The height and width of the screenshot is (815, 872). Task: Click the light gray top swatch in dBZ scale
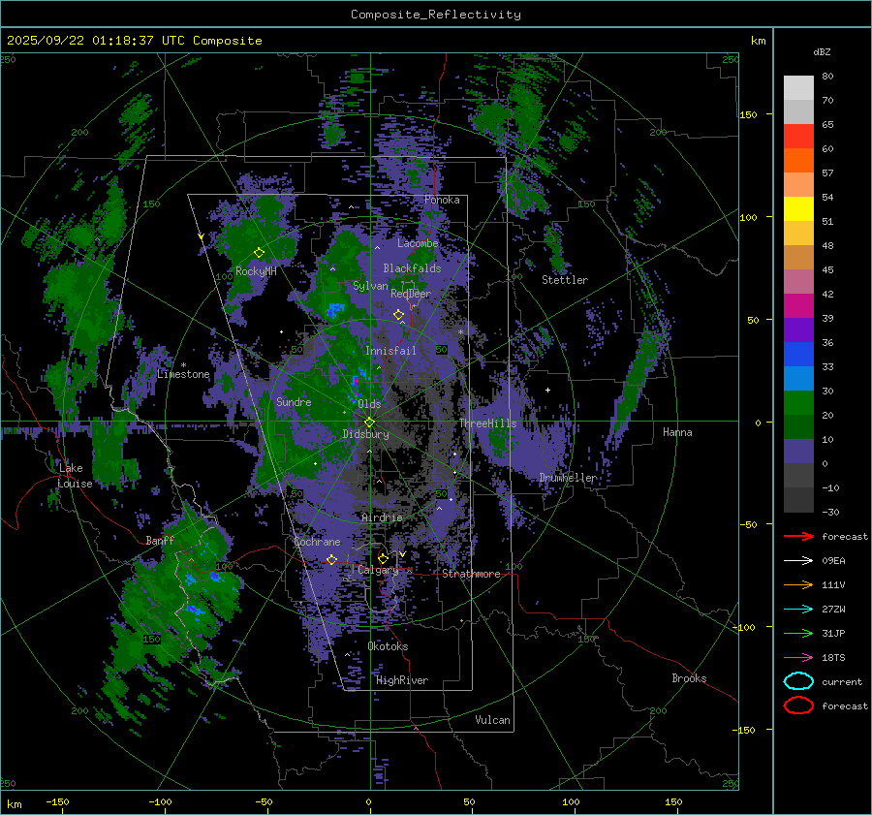pos(798,87)
